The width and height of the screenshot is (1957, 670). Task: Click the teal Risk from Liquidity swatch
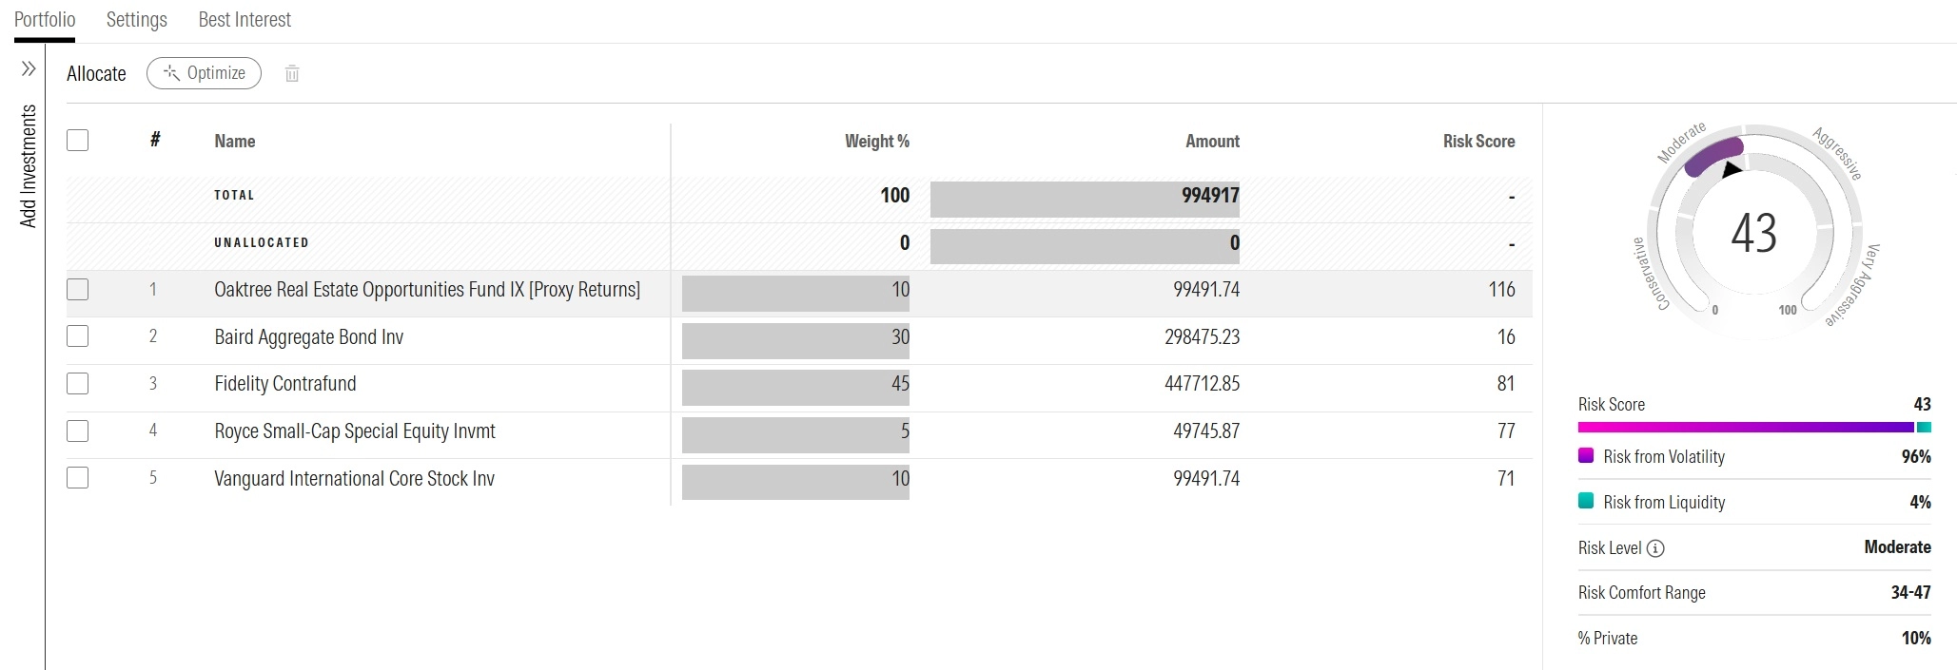[x=1586, y=501]
